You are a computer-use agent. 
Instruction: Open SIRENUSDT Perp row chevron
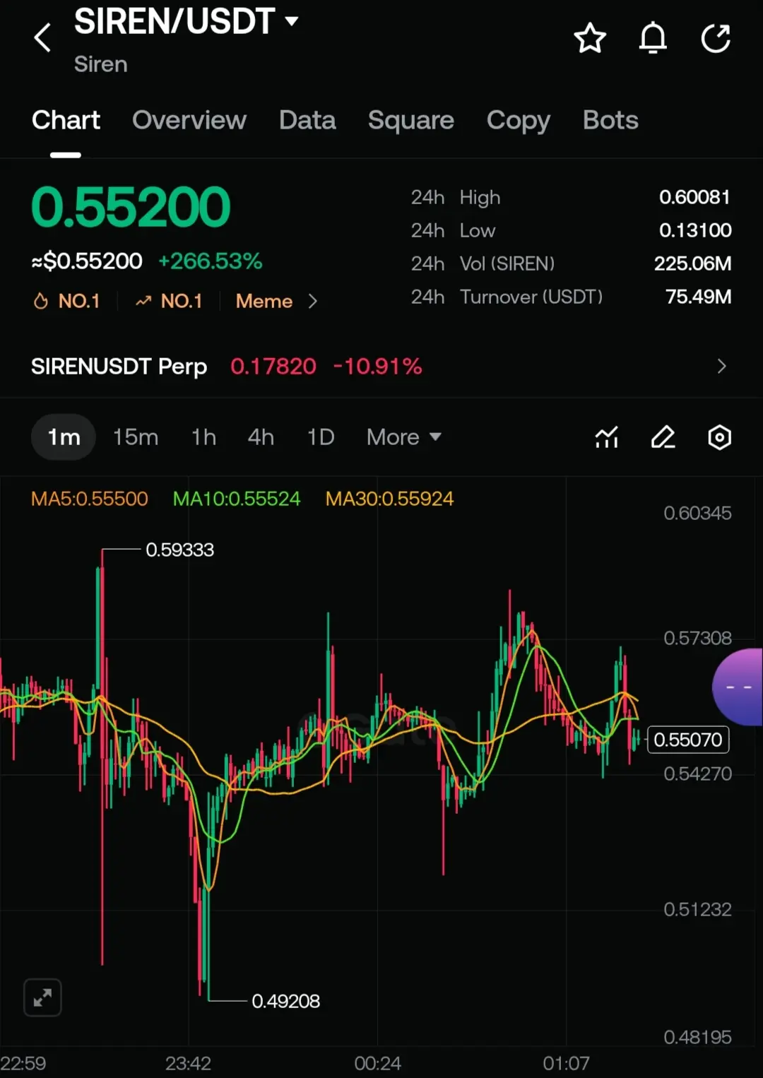(x=721, y=366)
